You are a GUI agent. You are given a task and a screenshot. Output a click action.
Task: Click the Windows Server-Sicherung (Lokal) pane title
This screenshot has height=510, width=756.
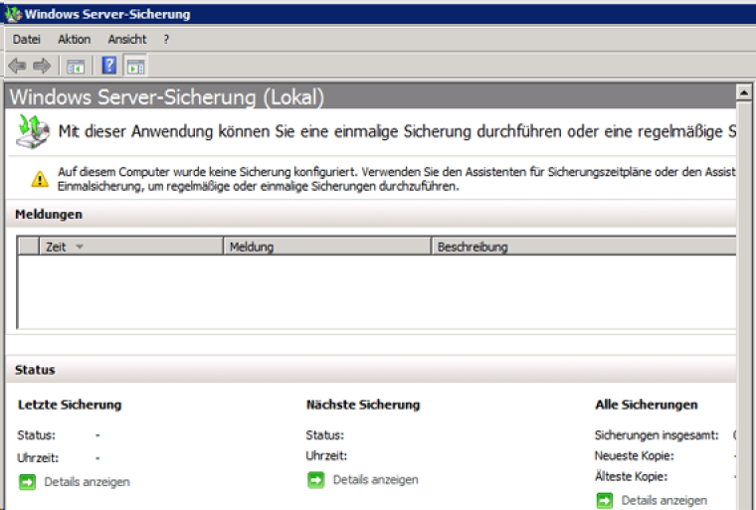click(x=166, y=96)
